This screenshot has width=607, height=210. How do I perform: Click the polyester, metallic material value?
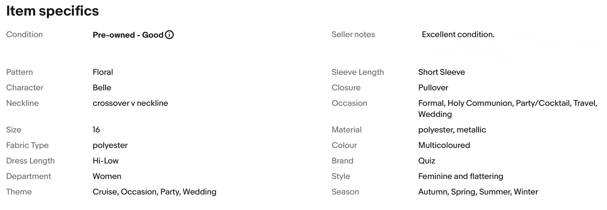pos(452,130)
